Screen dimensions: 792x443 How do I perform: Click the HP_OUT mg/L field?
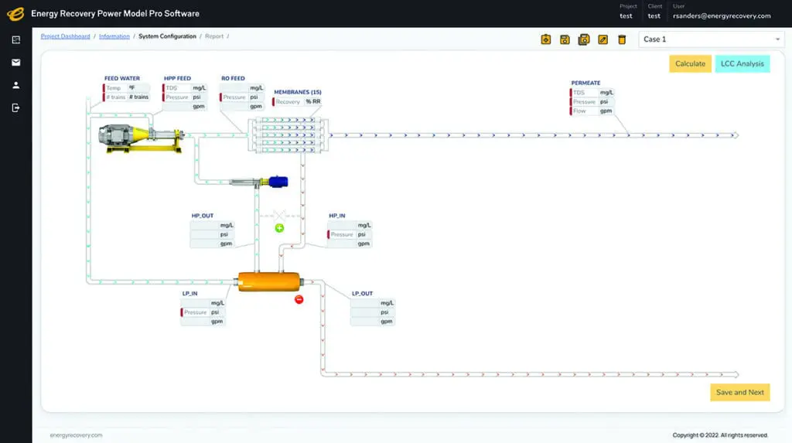click(212, 225)
